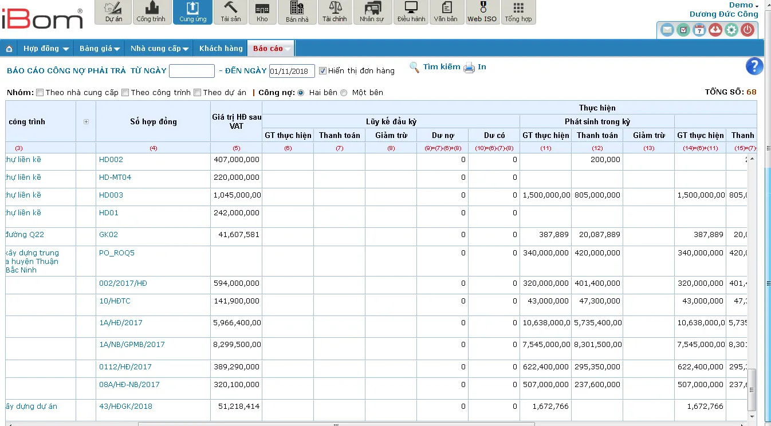Switch to the Báo cáo tab
Viewport: 771px width, 426px height.
268,49
